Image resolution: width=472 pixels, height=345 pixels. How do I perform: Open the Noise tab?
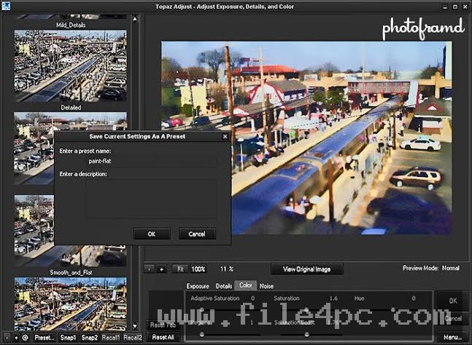click(x=266, y=286)
